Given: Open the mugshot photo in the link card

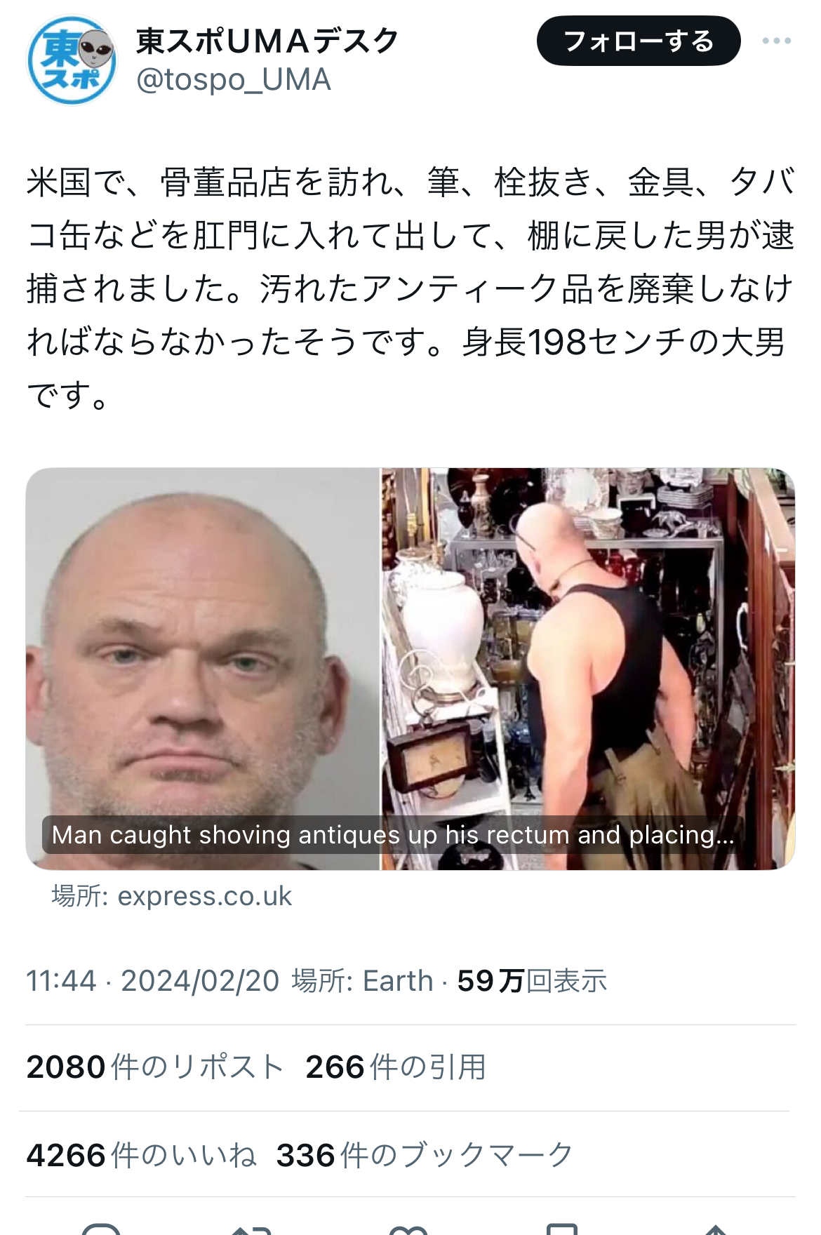Looking at the screenshot, I should pyautogui.click(x=203, y=669).
